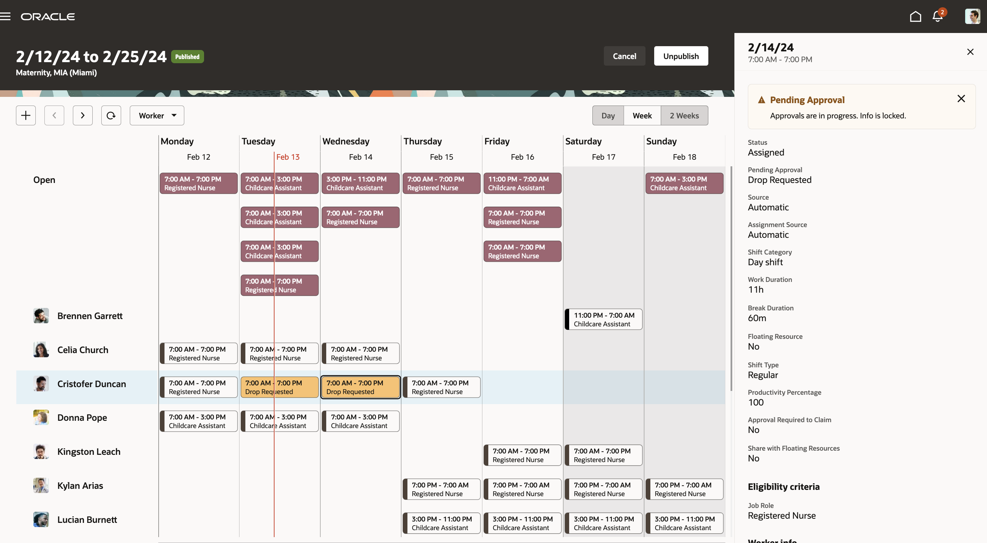987x543 pixels.
Task: Add a new shift with plus icon
Action: pos(26,115)
